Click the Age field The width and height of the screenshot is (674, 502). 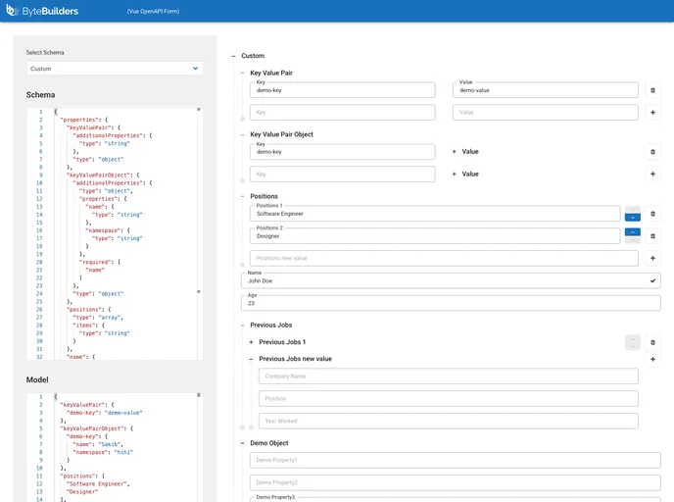[451, 303]
